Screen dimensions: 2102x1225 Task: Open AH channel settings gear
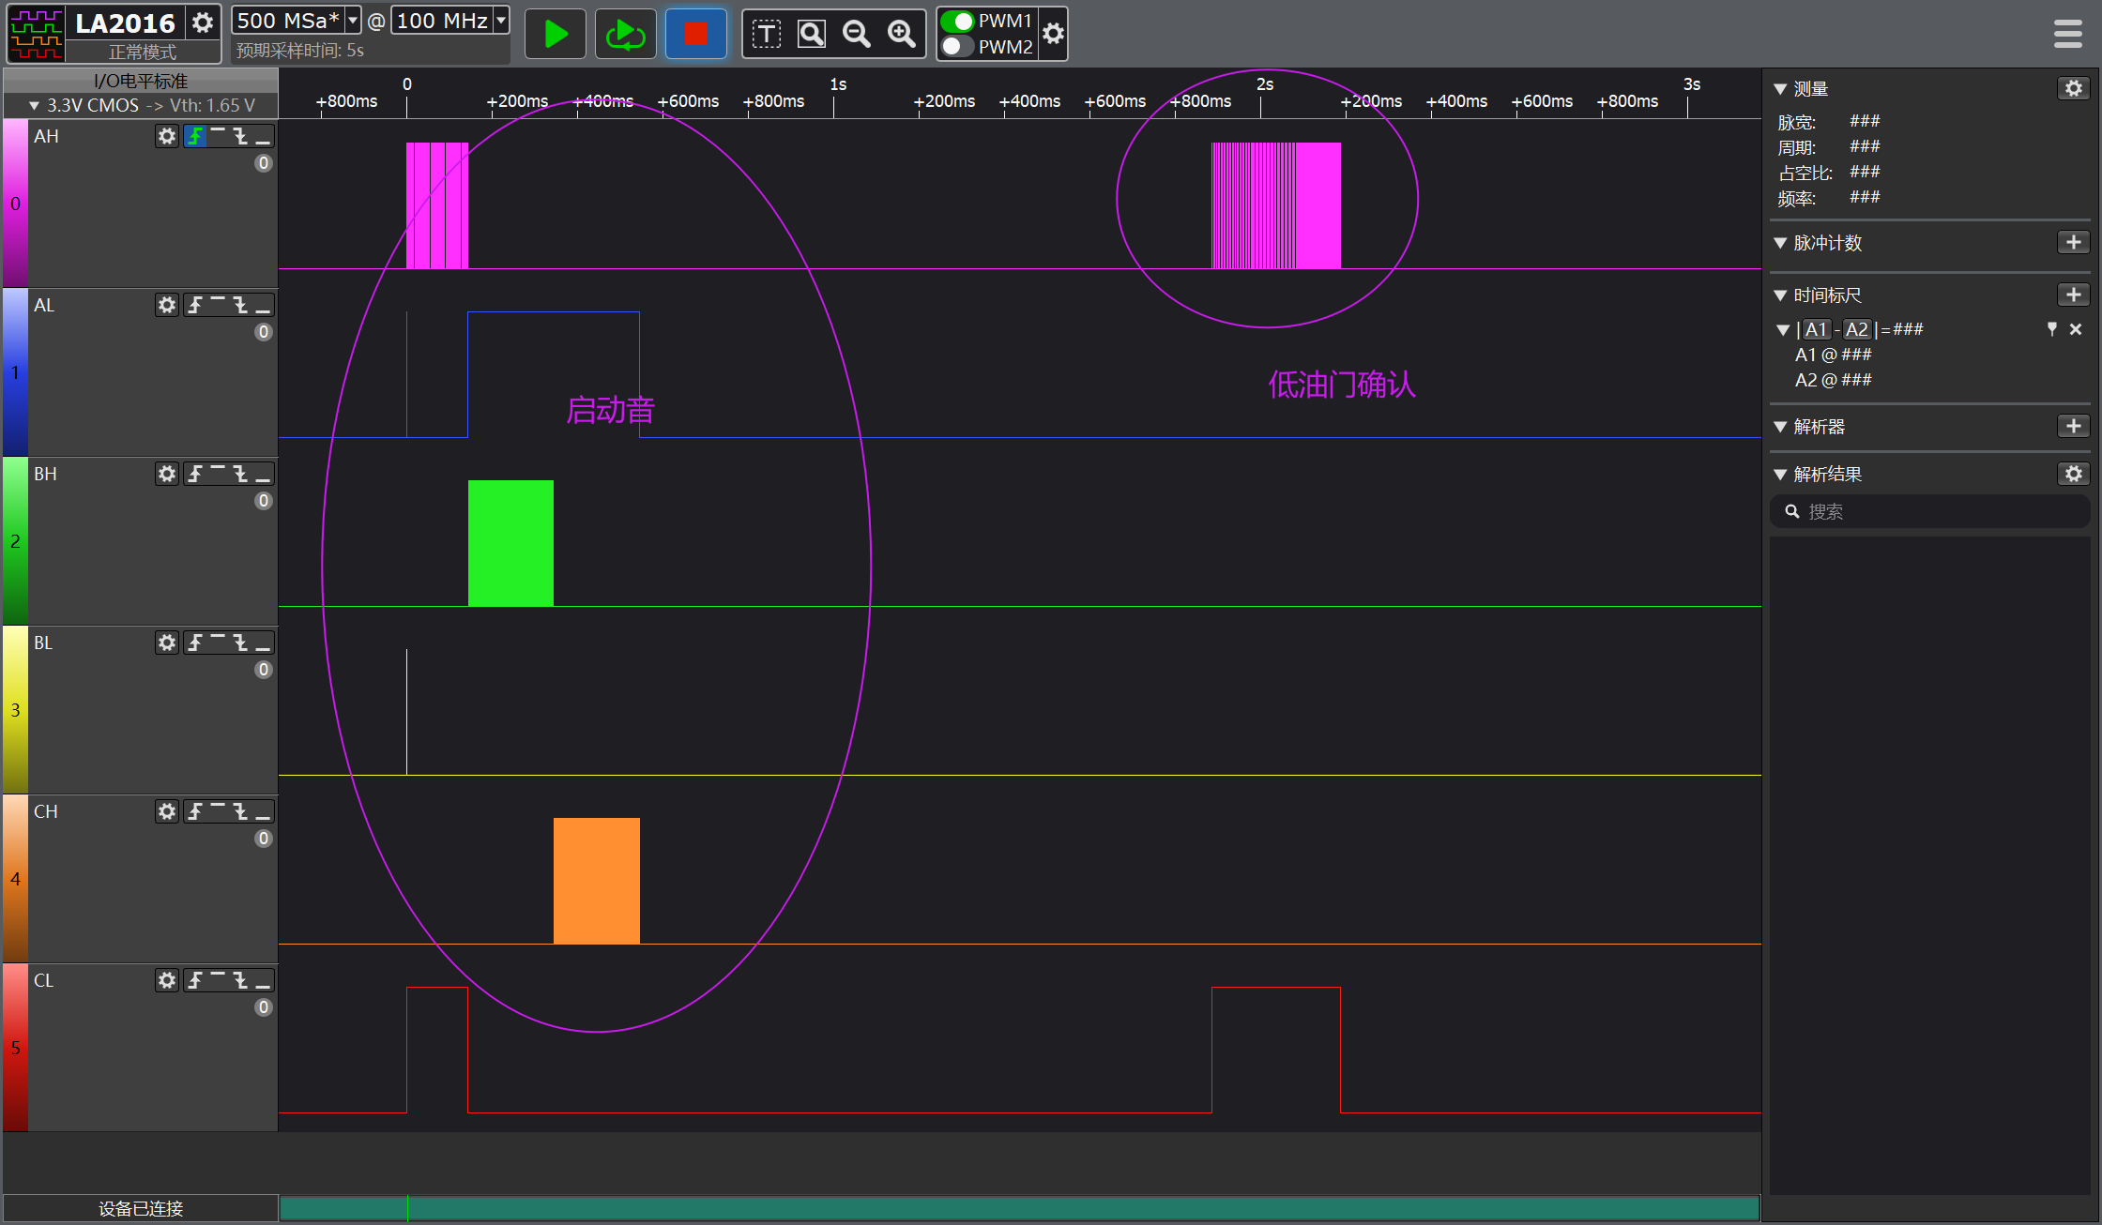click(167, 136)
